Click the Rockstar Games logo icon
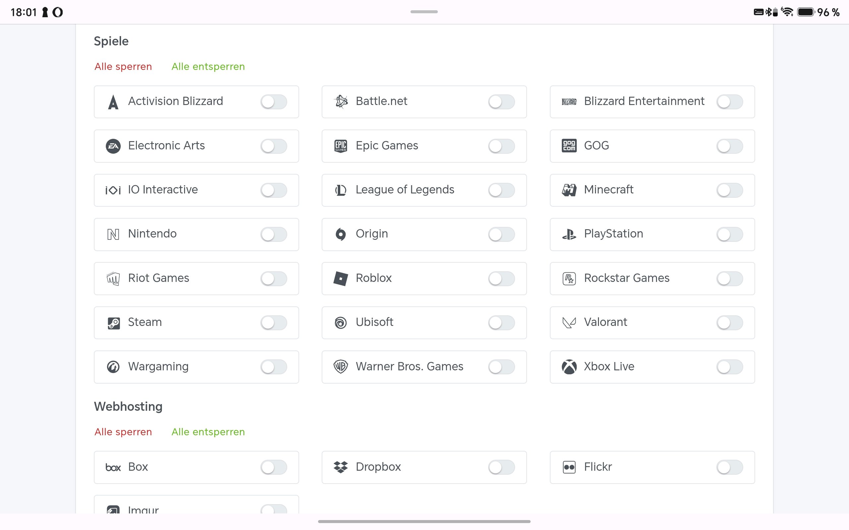Screen dimensions: 849x530 pos(569,279)
